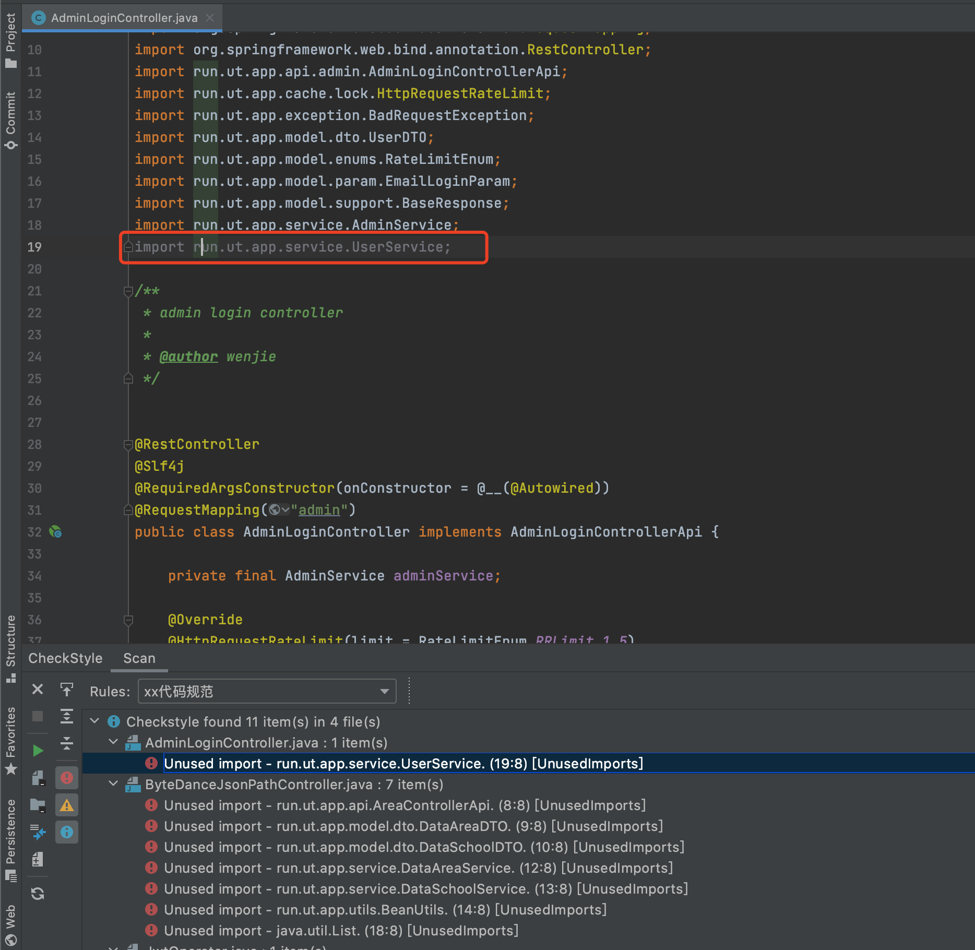
Task: Open the Favorites tool window
Action: 10,741
